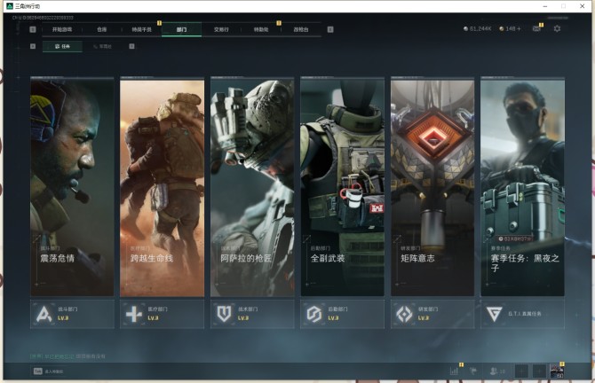Open the second sub-tab beside 任务

tap(102, 46)
